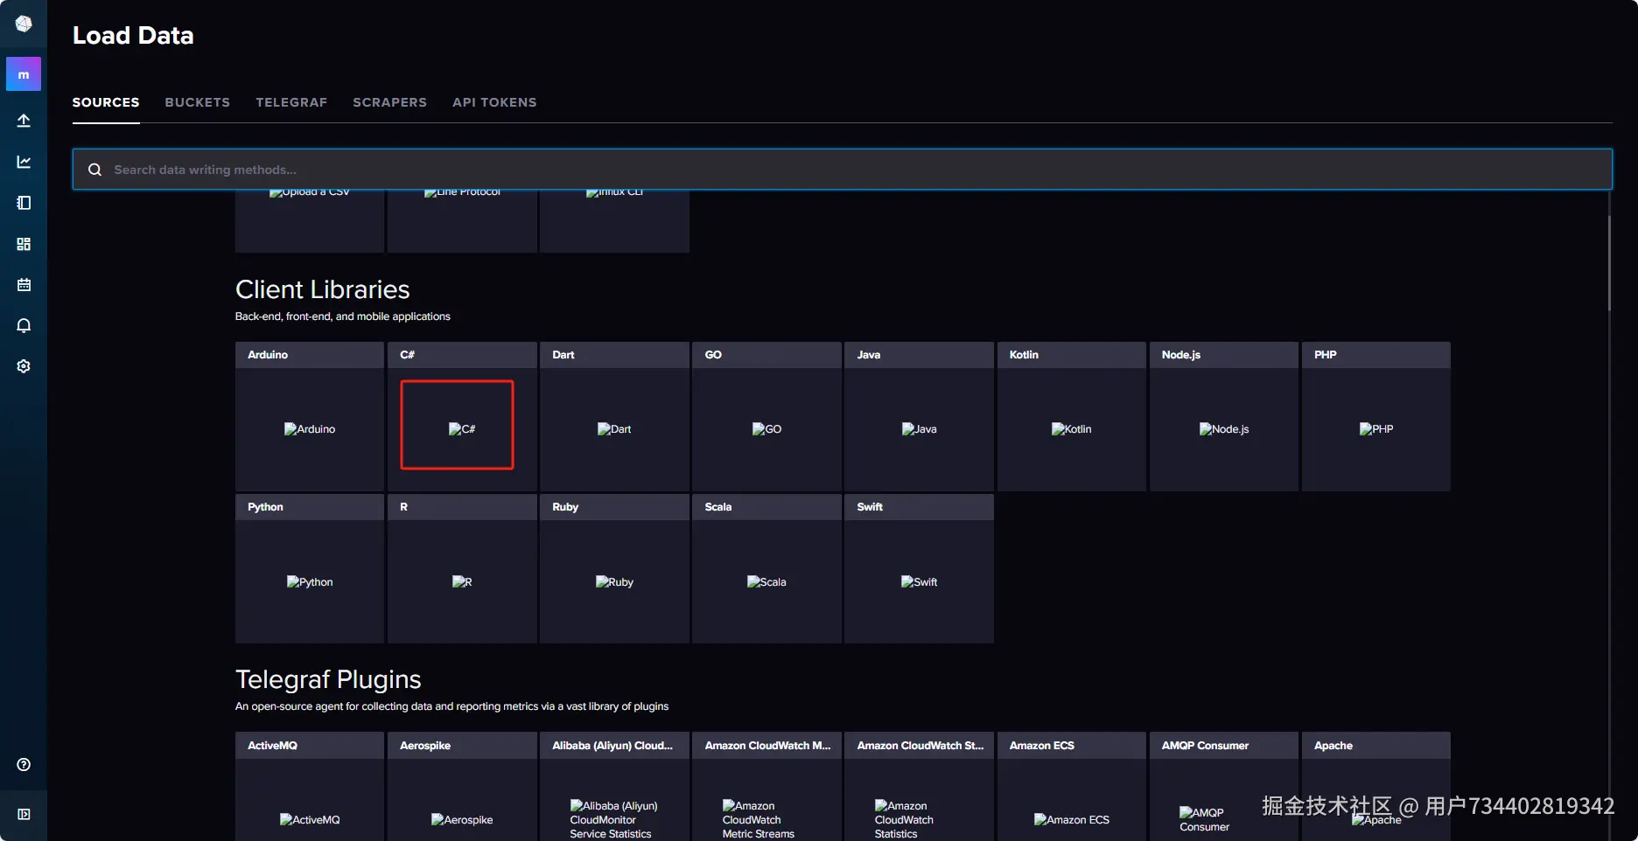
Task: Select the C# client library card
Action: (x=462, y=416)
